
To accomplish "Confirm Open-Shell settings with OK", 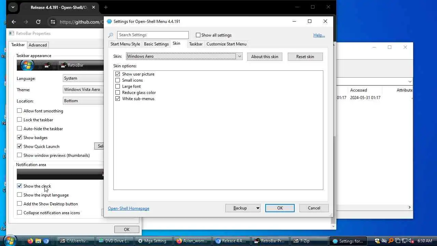I will 280,208.
